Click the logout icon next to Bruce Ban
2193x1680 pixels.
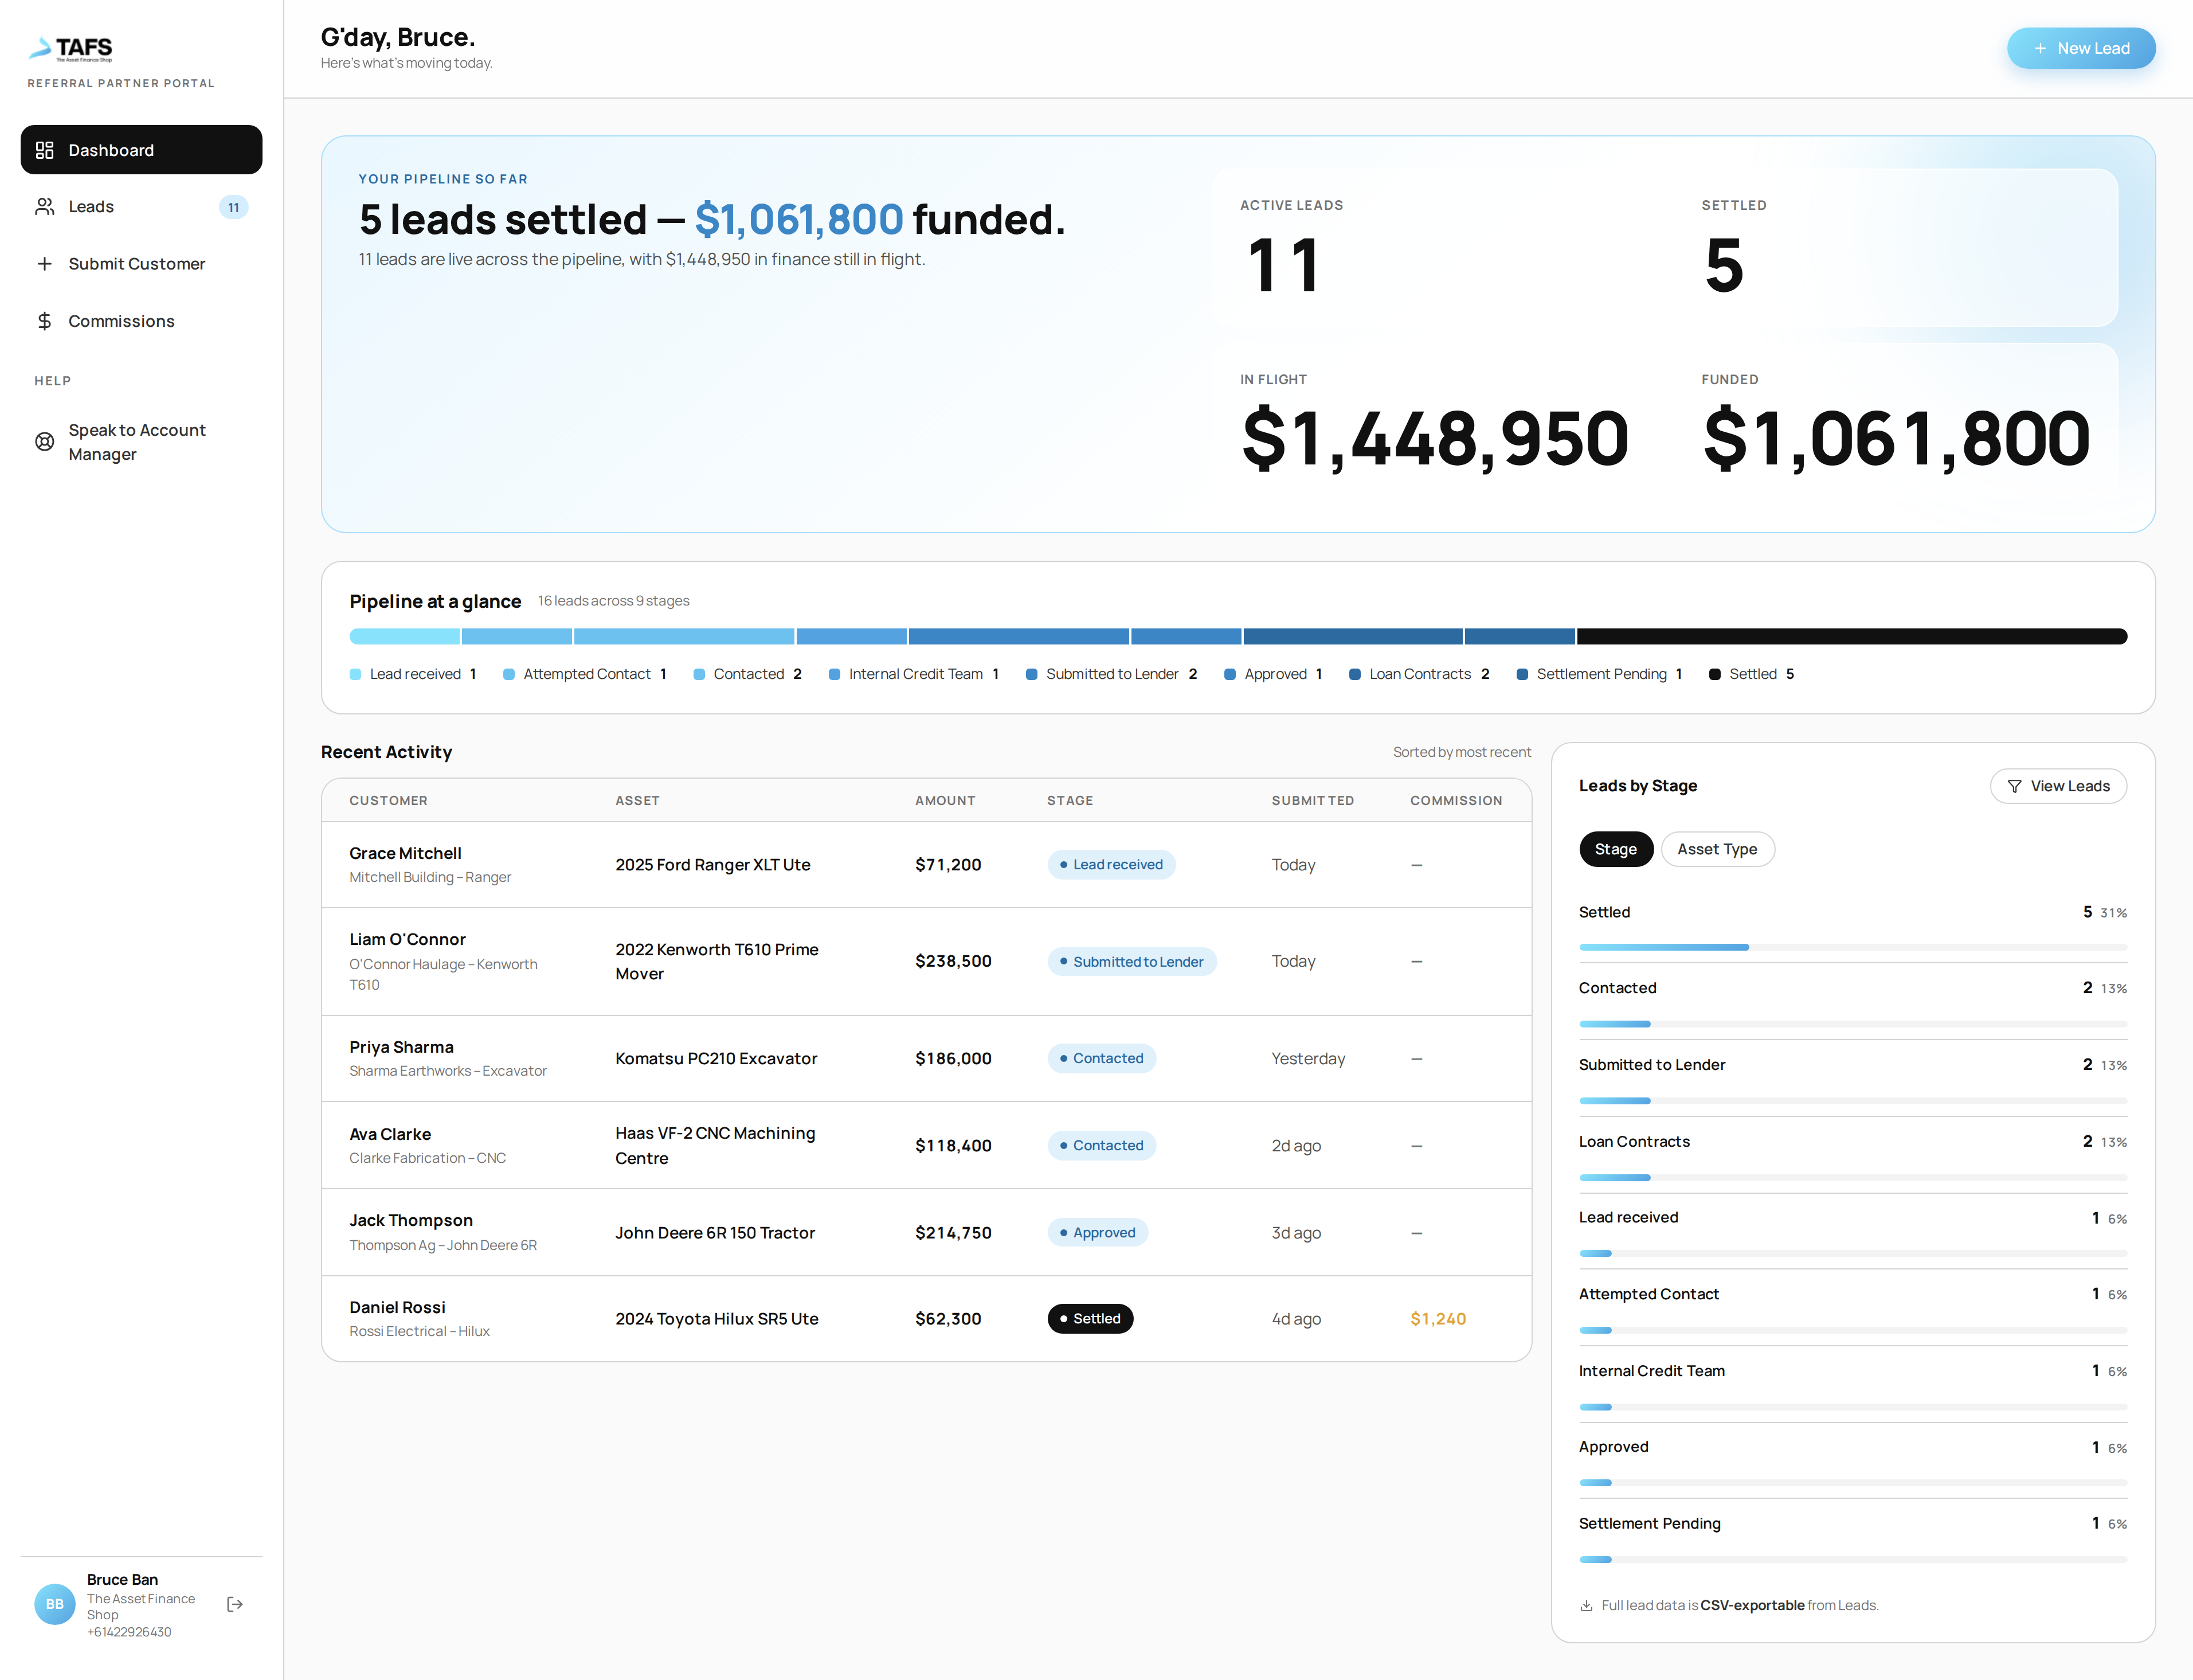[x=235, y=1604]
